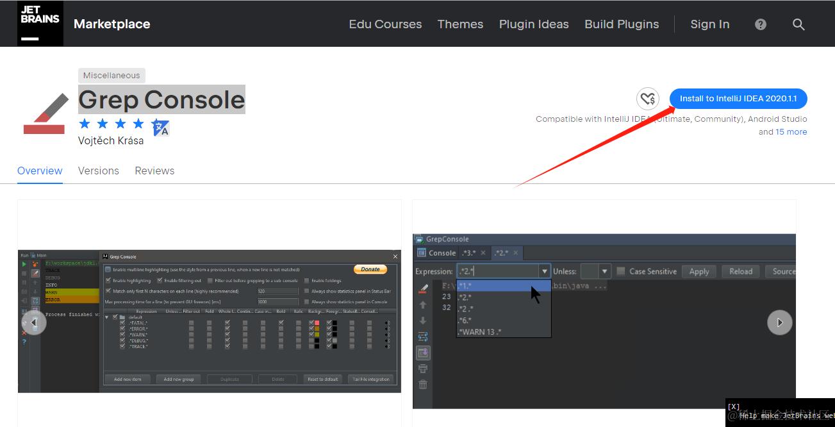Choose .*1.* from the expression list
This screenshot has height=427, width=835.
pyautogui.click(x=504, y=286)
